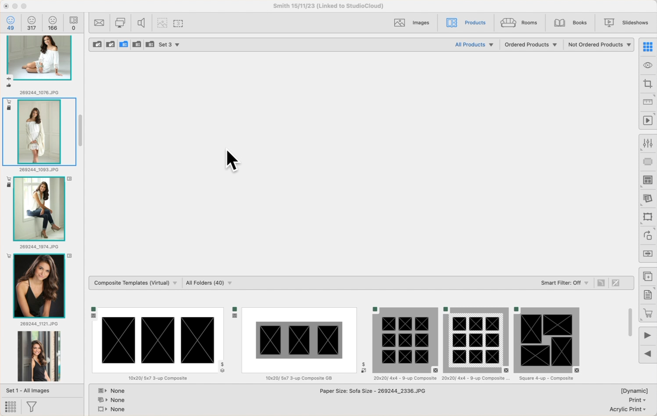This screenshot has height=416, width=657.
Task: Switch to the Slideshows tab
Action: (x=626, y=23)
